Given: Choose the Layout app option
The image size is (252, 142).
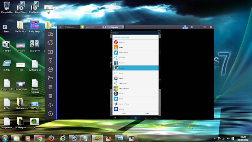Looking at the screenshot, I should [135, 73].
